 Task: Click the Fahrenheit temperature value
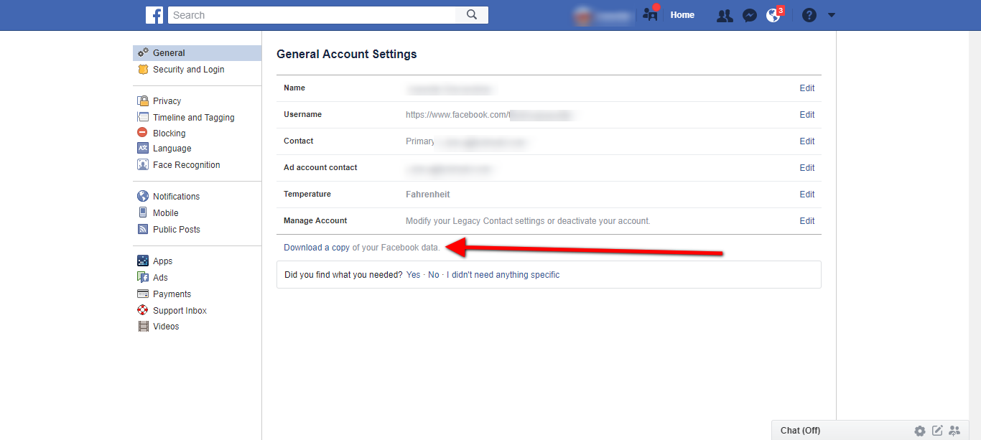point(428,195)
